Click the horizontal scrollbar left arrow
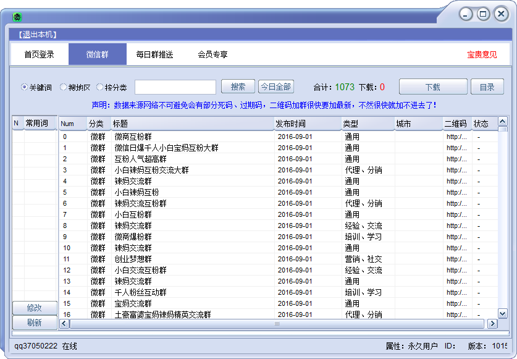 pos(64,324)
